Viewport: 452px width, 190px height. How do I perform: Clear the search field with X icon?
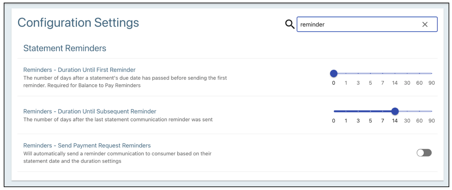click(x=425, y=24)
